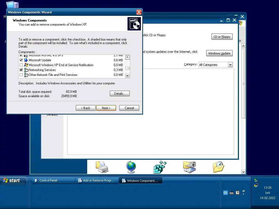Open Scheduled Tasks folder clock icon
Image resolution: width=279 pixels, height=209 pixels.
point(218,167)
